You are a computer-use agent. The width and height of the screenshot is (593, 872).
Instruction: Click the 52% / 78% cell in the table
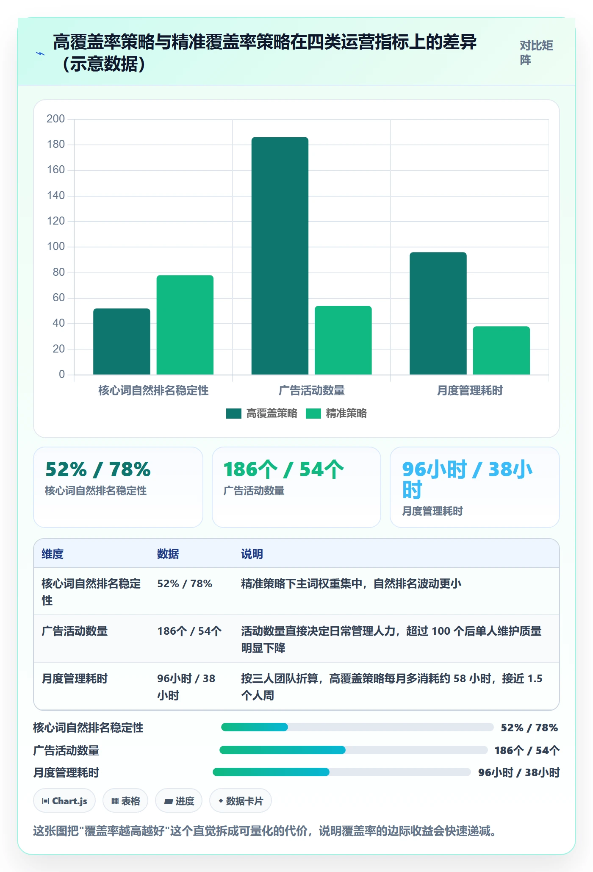[x=185, y=584]
